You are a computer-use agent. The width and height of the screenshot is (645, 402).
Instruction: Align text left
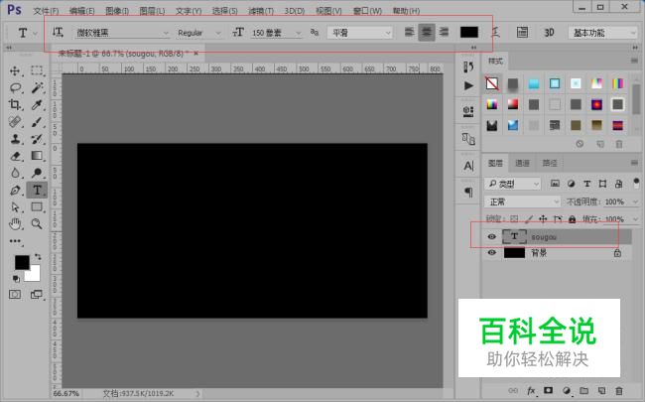point(409,32)
